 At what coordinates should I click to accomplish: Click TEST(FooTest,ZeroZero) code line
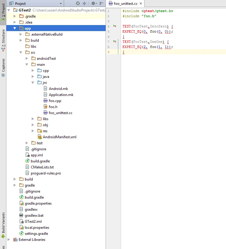click(148, 26)
